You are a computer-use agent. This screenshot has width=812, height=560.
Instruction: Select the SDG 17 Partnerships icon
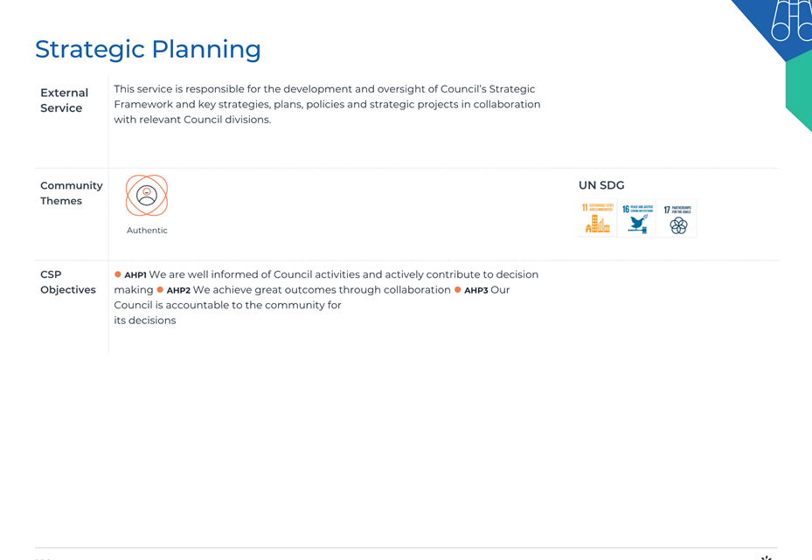coord(677,218)
